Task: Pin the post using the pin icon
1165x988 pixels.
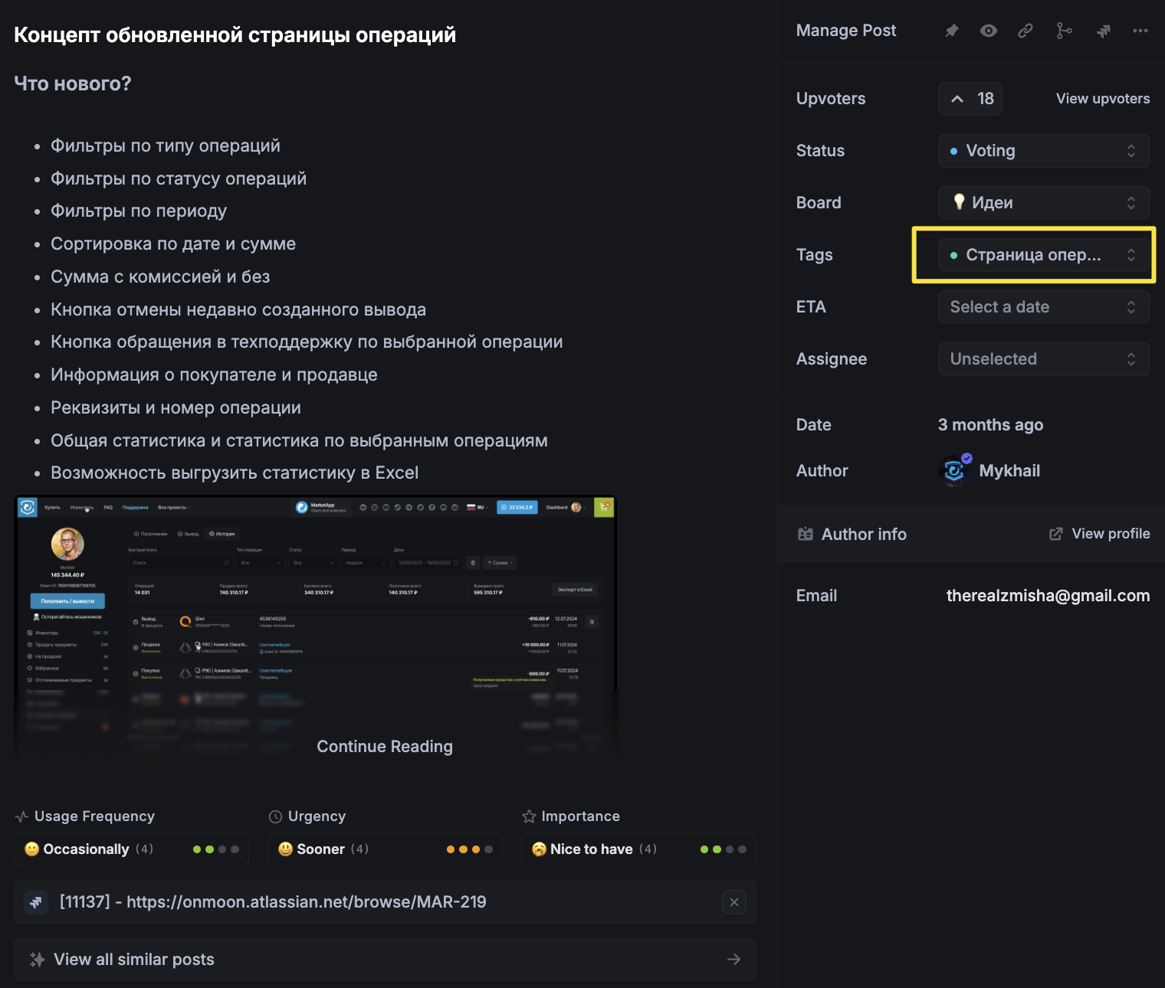Action: pyautogui.click(x=952, y=31)
